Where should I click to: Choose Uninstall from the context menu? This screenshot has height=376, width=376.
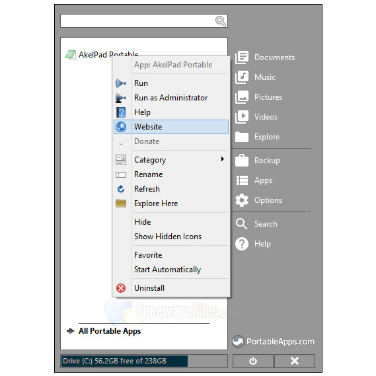[x=171, y=288]
